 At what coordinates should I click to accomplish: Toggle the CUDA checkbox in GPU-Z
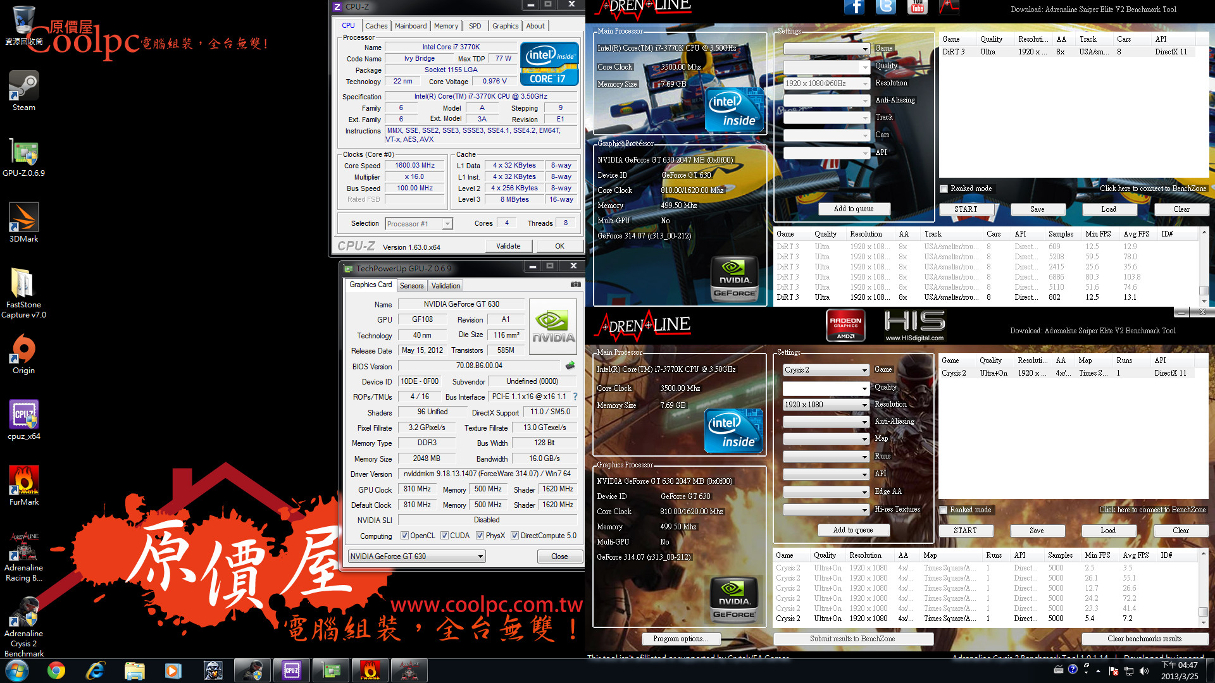(x=444, y=536)
